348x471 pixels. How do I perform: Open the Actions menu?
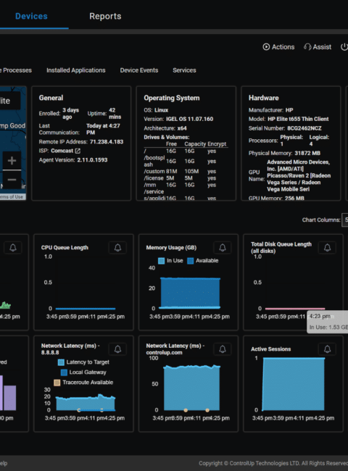coord(278,47)
